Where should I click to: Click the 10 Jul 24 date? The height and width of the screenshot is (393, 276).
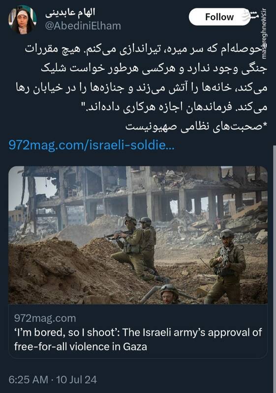click(x=77, y=380)
